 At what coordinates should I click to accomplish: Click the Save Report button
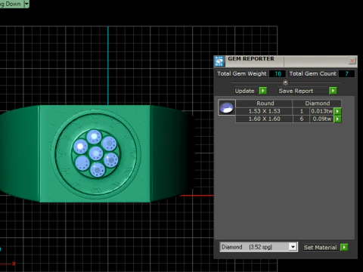[x=303, y=91]
